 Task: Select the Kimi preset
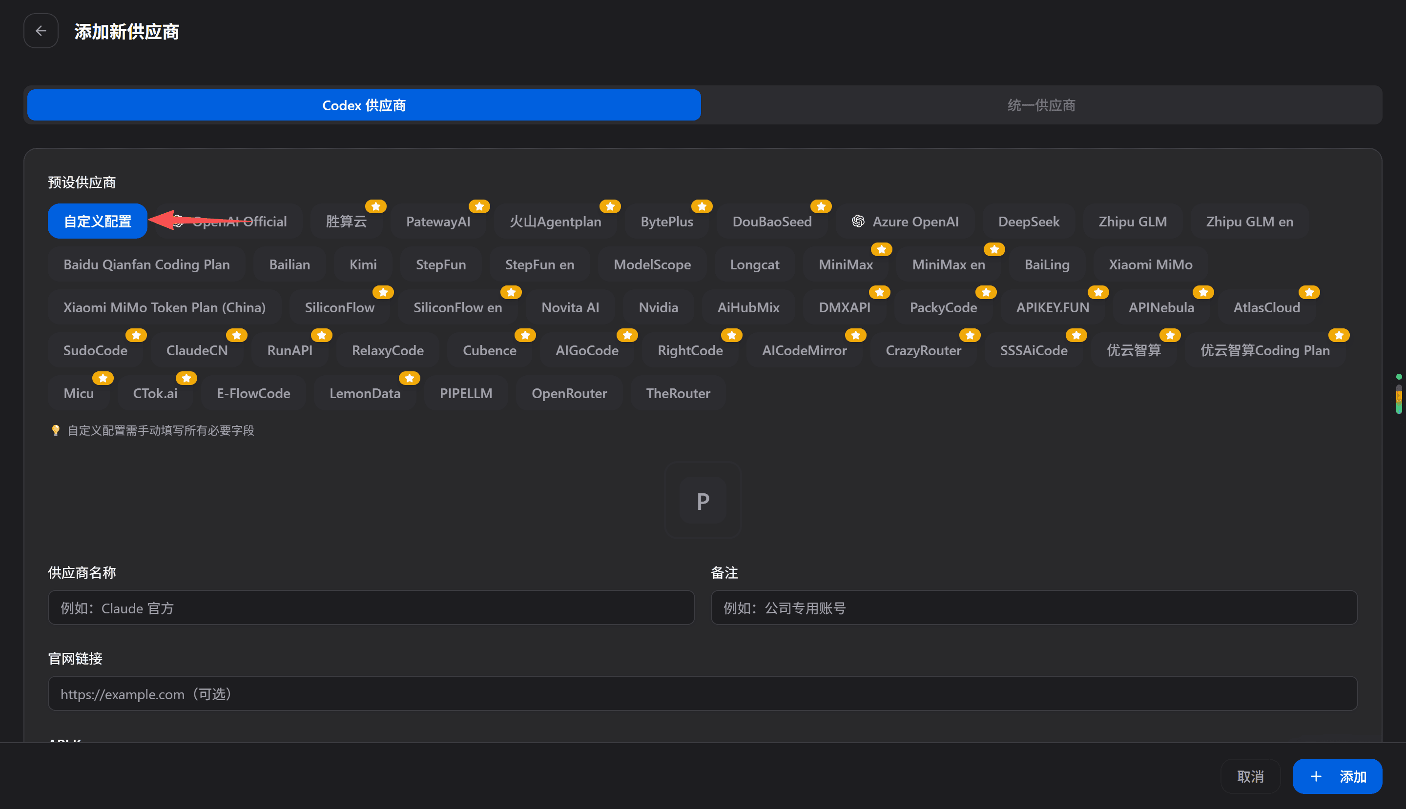coord(362,264)
